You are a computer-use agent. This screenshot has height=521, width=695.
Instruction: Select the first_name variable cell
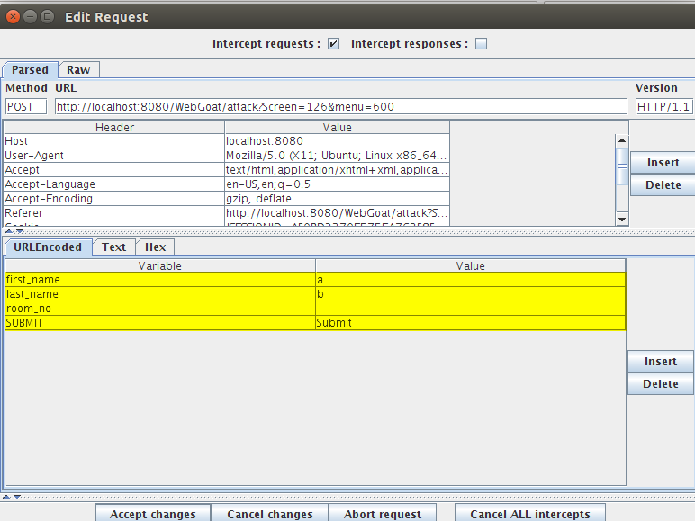[x=160, y=280]
